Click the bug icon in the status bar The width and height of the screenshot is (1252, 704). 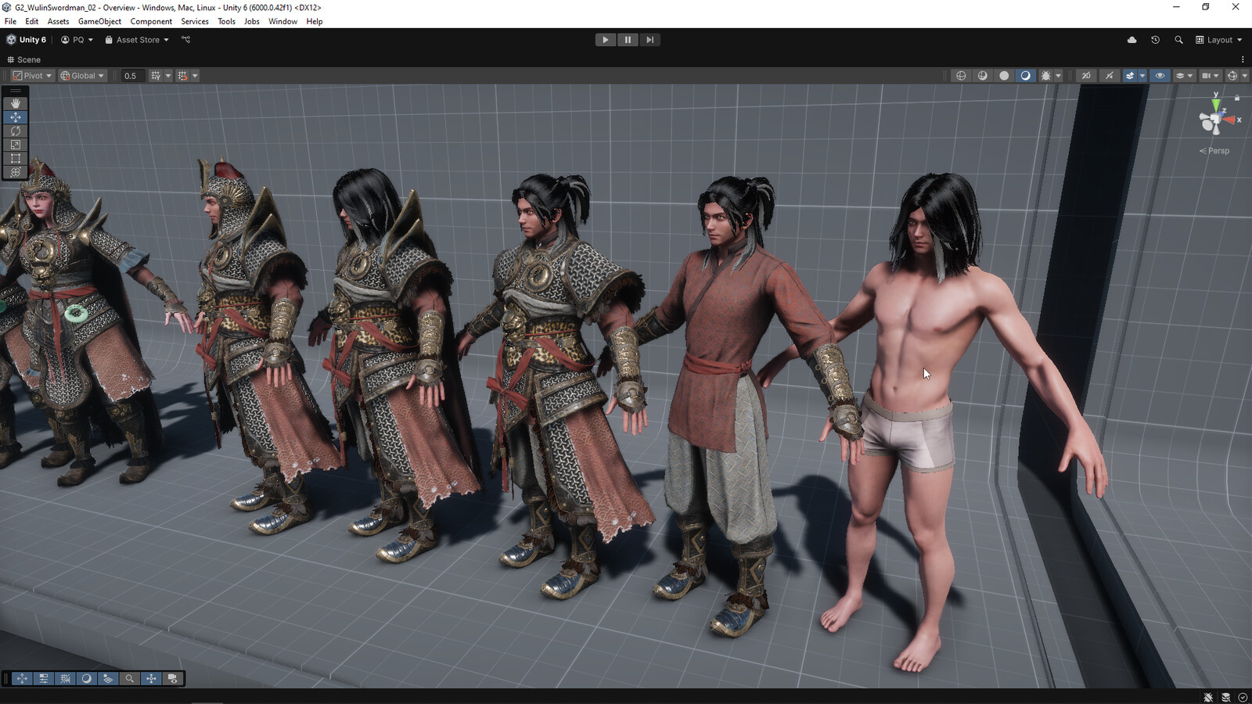1208,697
